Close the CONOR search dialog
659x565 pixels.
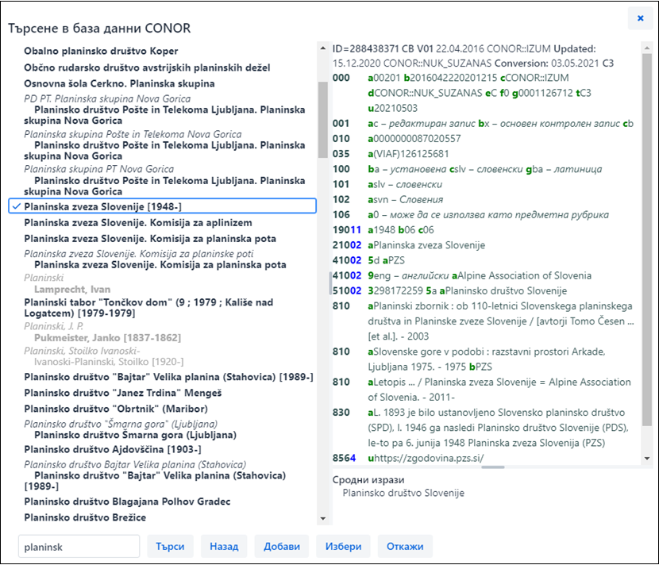[640, 18]
